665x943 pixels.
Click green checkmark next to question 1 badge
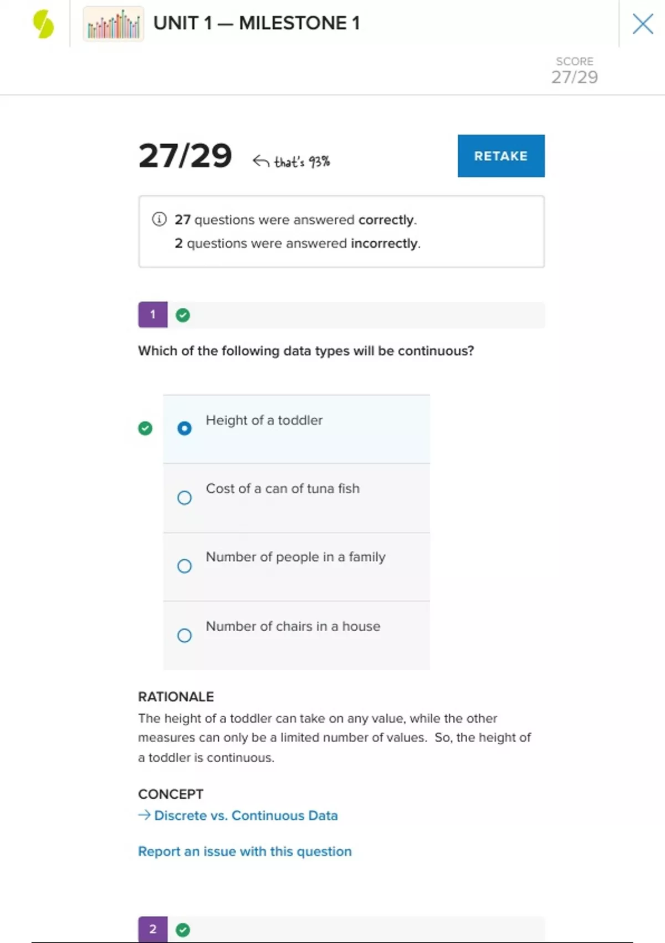pos(183,315)
